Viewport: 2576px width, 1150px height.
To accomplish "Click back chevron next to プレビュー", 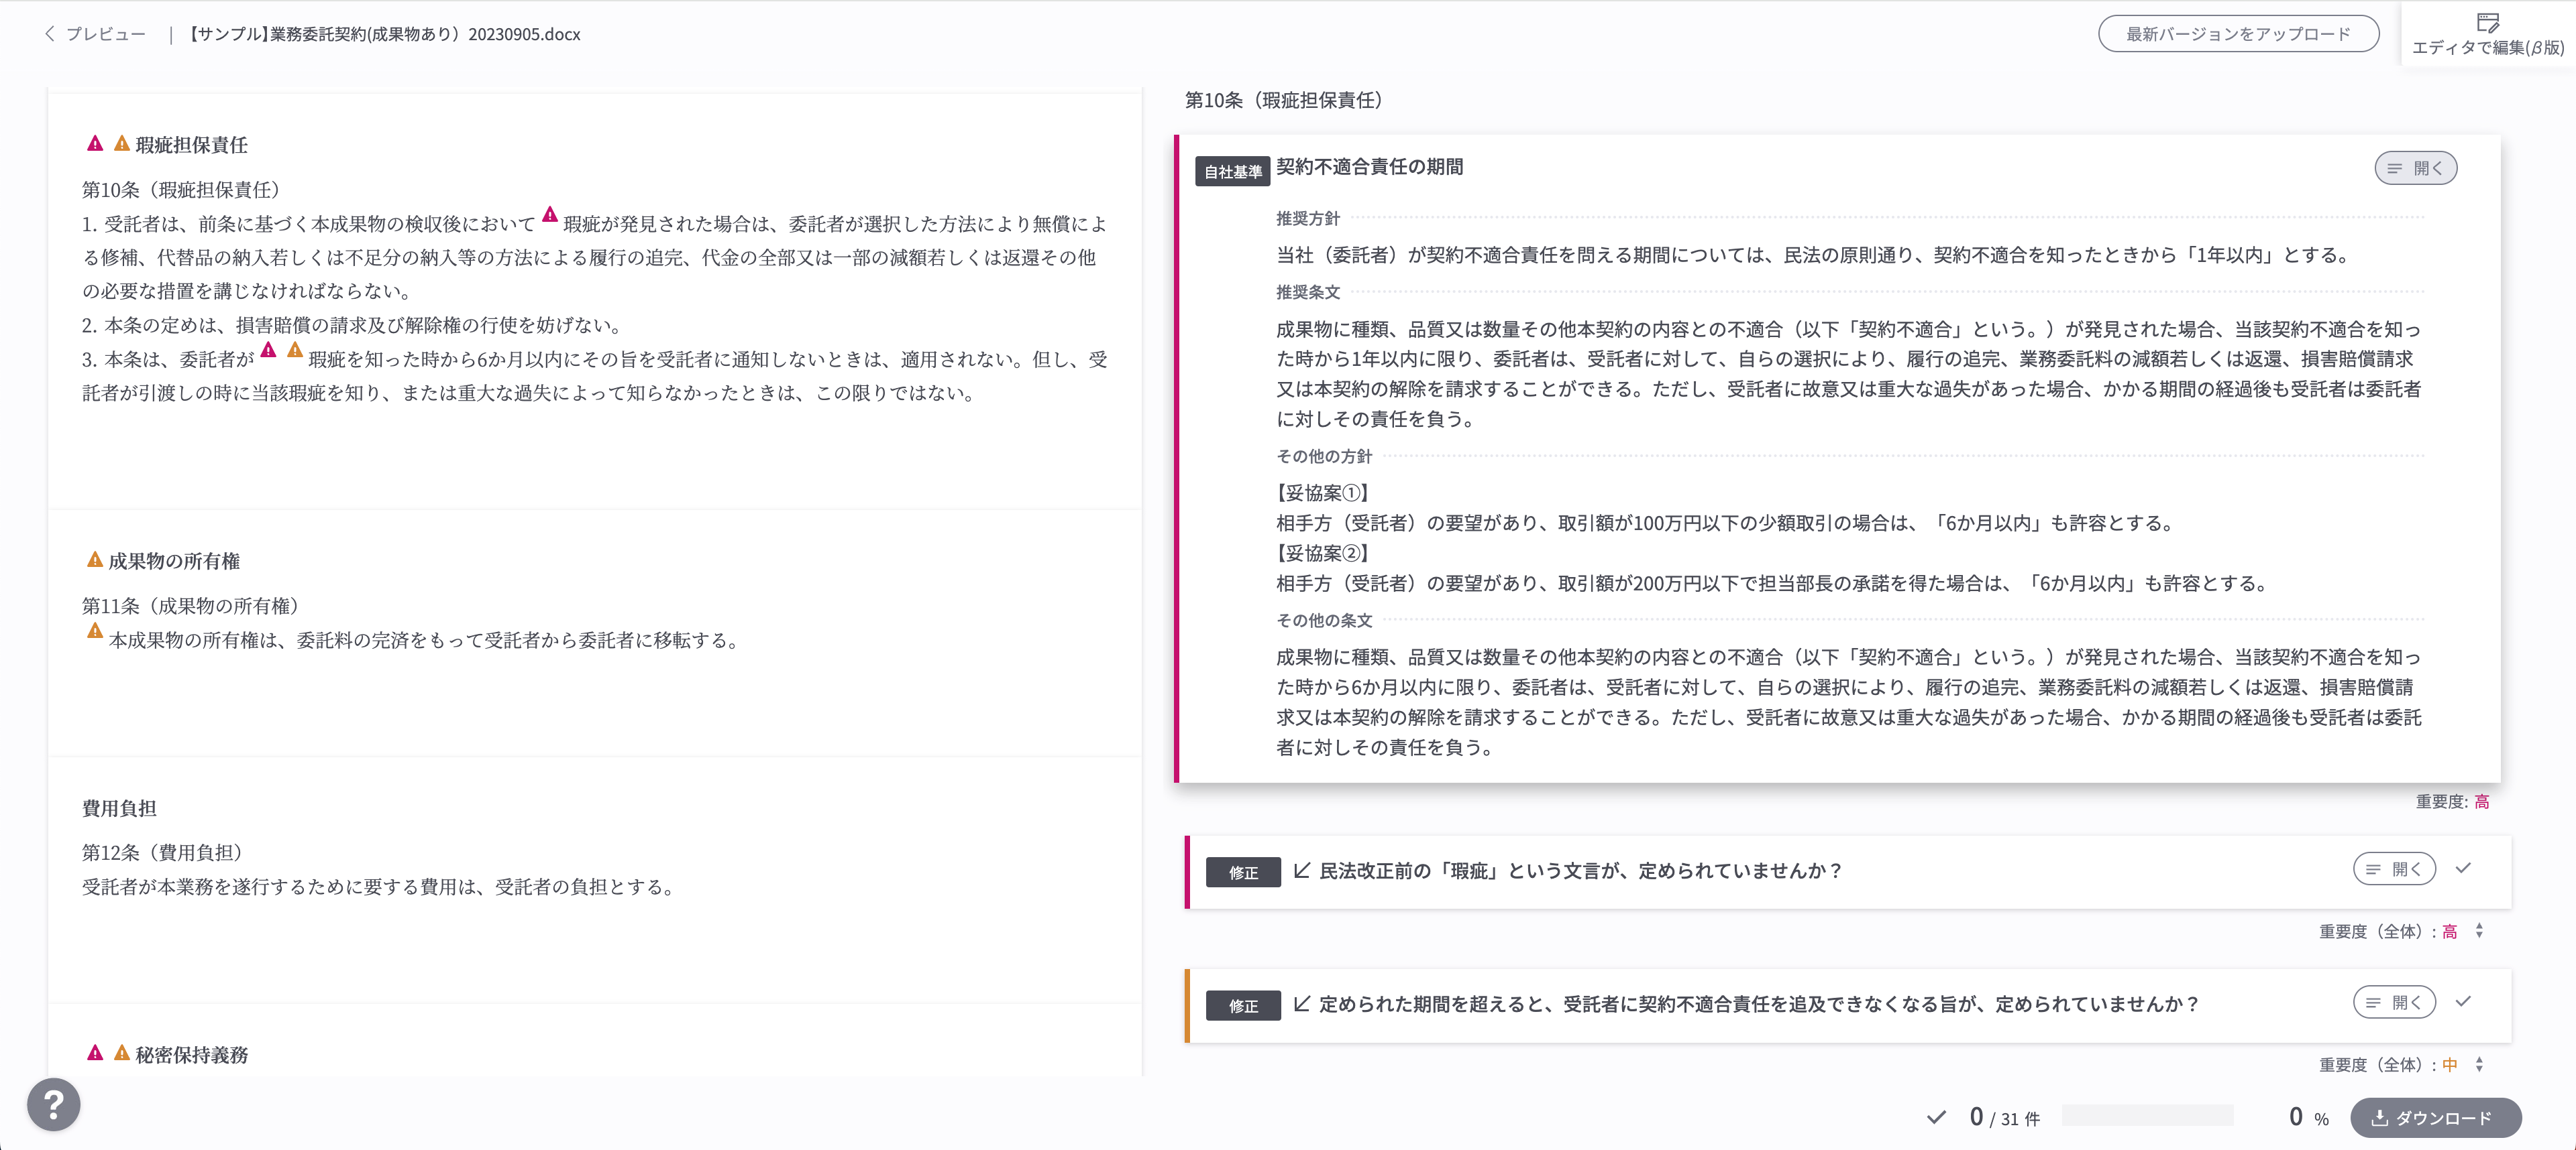I will pos(50,34).
